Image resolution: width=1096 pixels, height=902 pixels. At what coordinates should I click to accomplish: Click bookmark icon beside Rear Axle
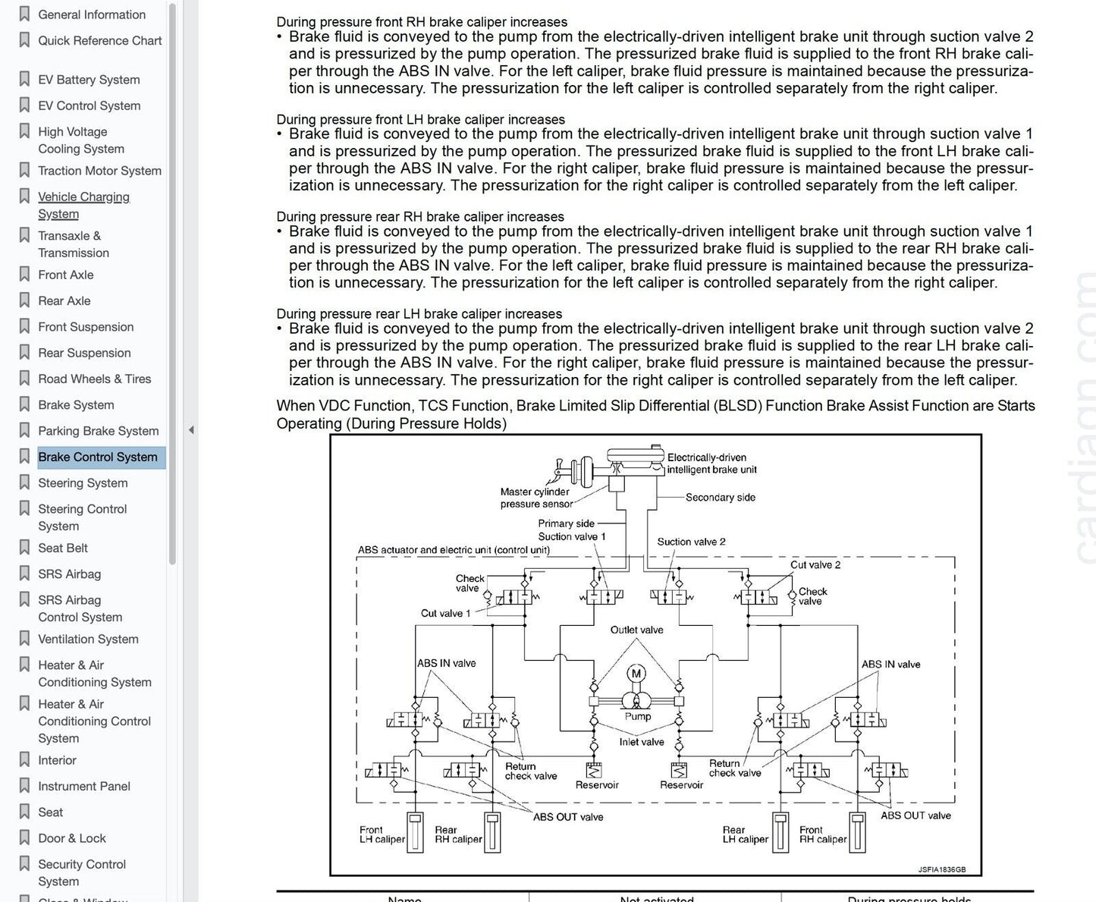coord(24,300)
